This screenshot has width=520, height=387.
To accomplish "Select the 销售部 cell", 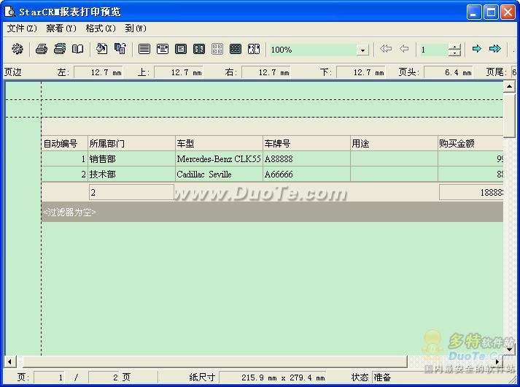I will click(132, 159).
